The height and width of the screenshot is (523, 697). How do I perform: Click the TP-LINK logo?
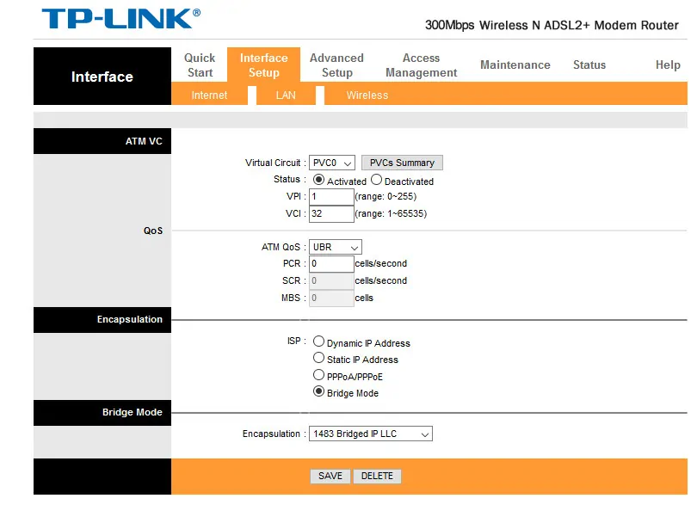pos(121,19)
